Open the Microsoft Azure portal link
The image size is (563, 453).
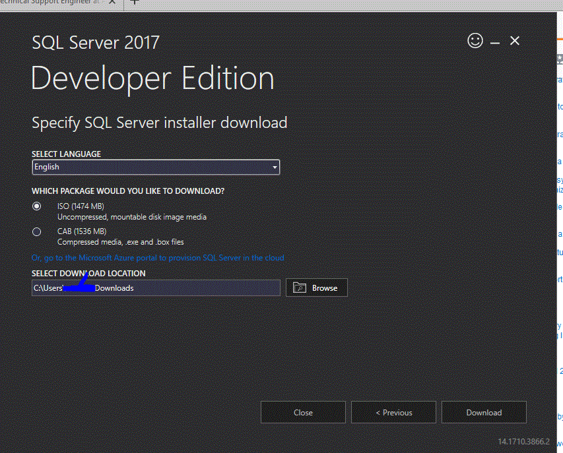158,258
